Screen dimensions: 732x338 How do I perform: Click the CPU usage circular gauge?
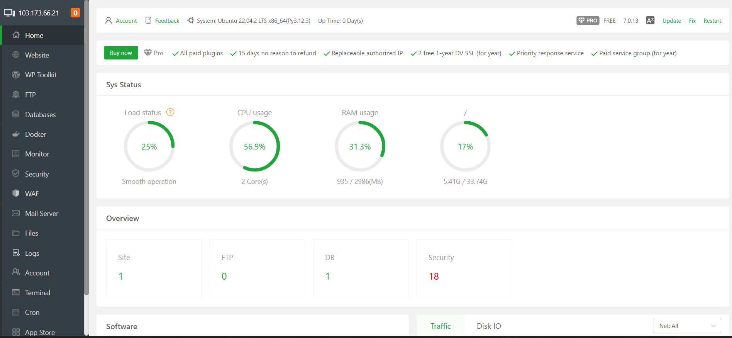tap(254, 146)
